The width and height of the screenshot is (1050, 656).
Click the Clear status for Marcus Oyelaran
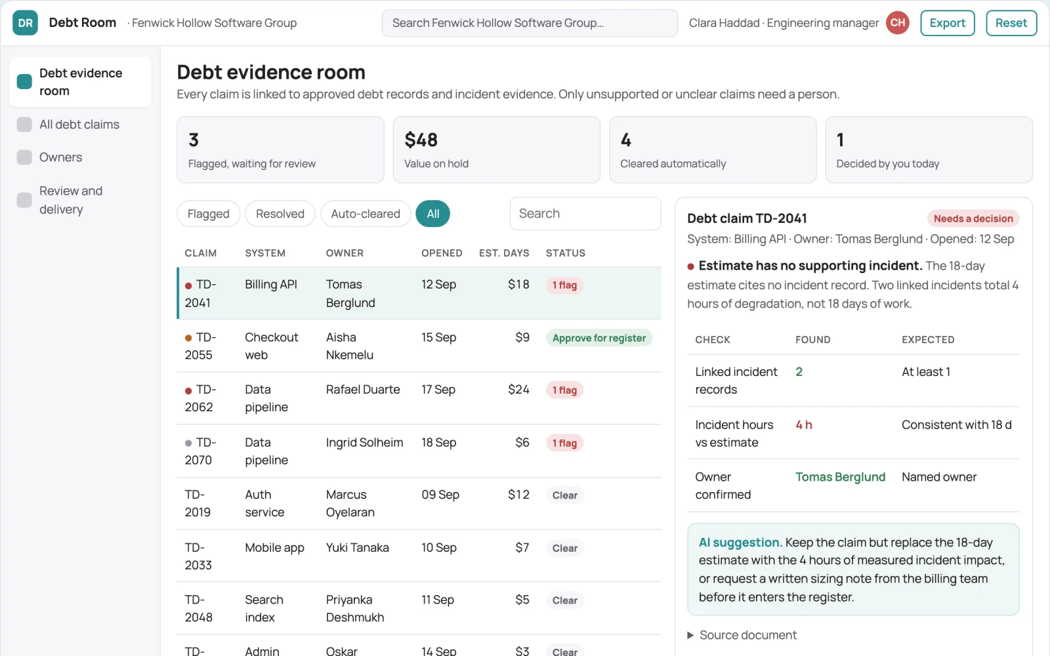[x=565, y=495]
